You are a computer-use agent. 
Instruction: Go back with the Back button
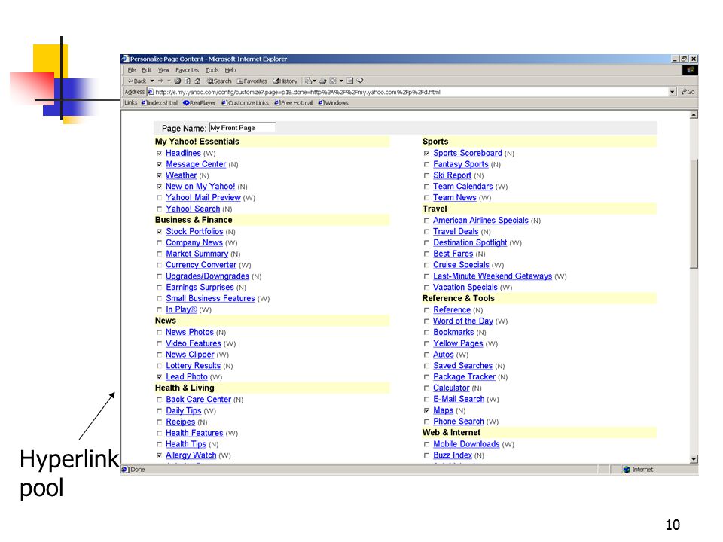click(137, 81)
